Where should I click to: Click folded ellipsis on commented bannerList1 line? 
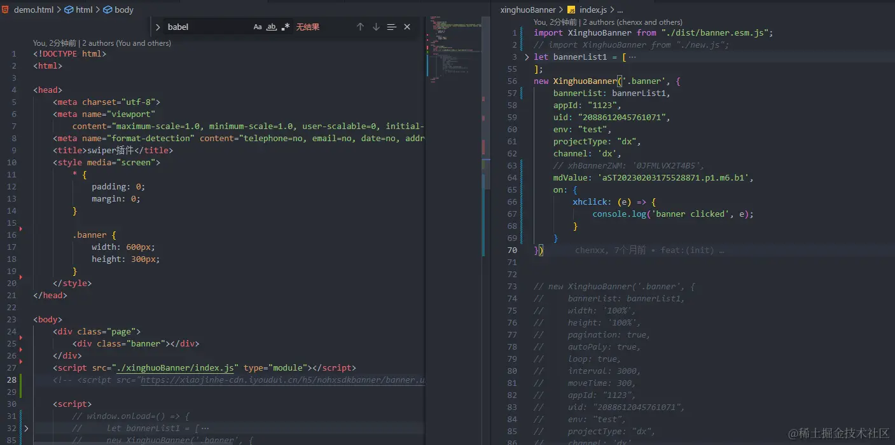tap(205, 428)
